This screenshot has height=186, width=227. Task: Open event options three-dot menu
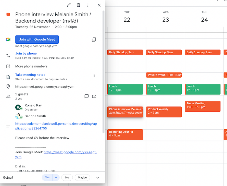(x=88, y=5)
